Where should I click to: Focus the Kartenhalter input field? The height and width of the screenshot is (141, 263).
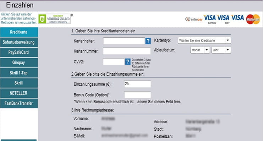[x=124, y=41]
